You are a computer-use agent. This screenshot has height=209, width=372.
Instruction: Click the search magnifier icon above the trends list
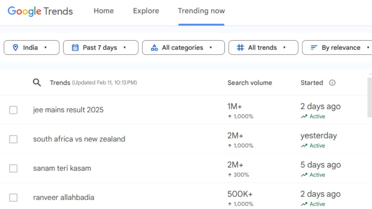[37, 82]
